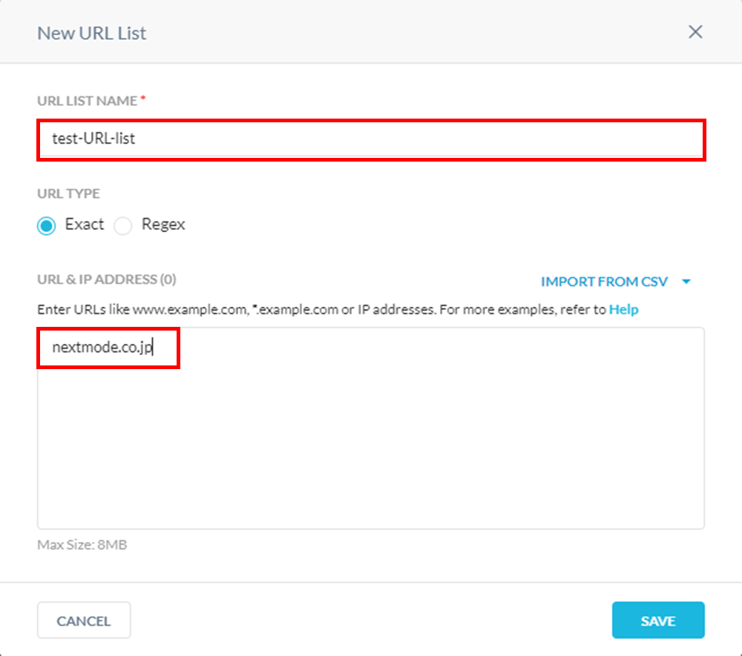Click the New URL List dialog title

91,33
